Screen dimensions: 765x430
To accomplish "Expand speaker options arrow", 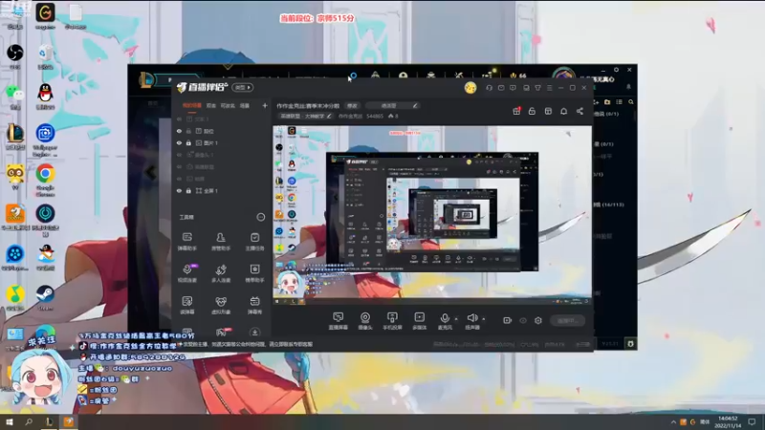I will [484, 319].
